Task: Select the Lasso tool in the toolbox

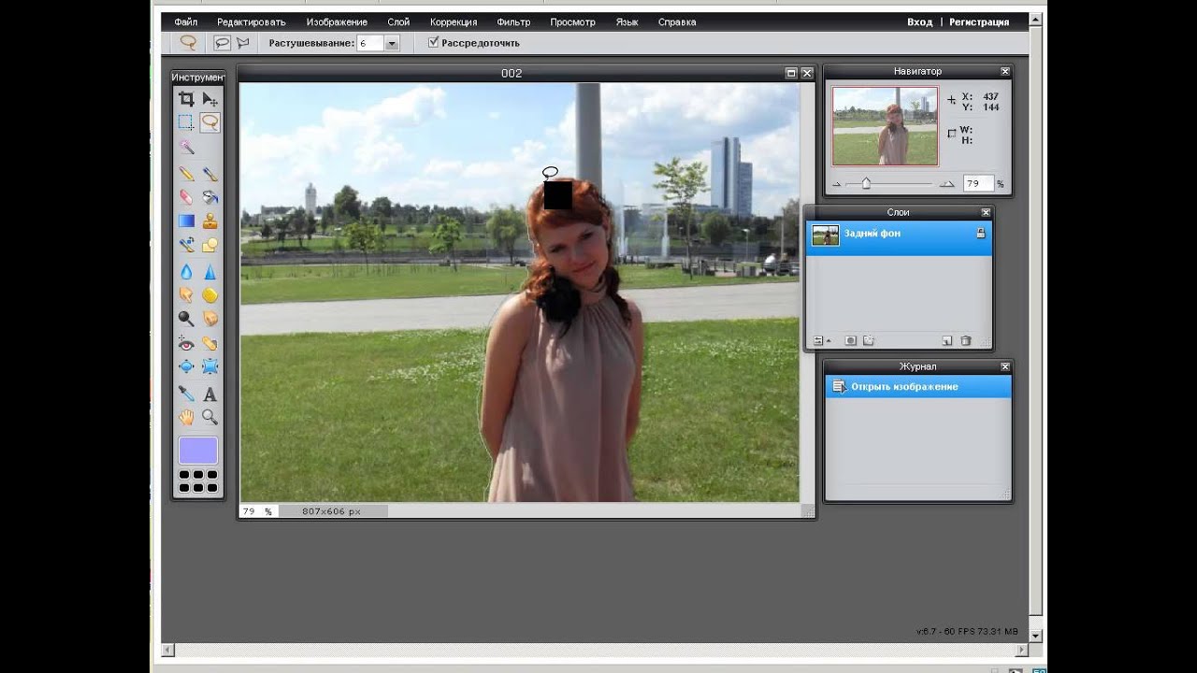Action: tap(209, 122)
